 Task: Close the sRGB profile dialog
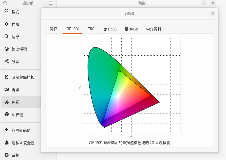click(213, 13)
